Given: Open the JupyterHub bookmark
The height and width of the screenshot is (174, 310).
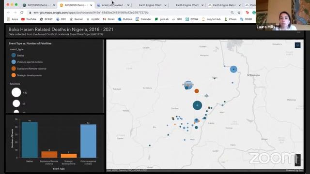Looking at the screenshot, I should tap(211, 19).
